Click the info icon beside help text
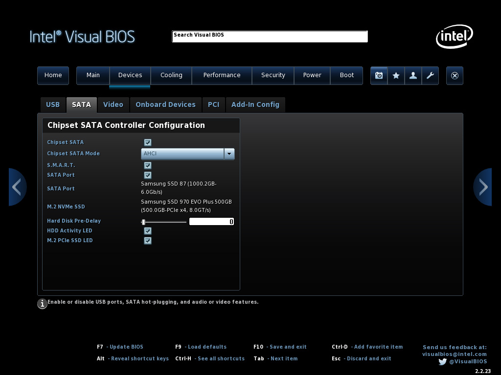This screenshot has width=501, height=375. point(43,304)
